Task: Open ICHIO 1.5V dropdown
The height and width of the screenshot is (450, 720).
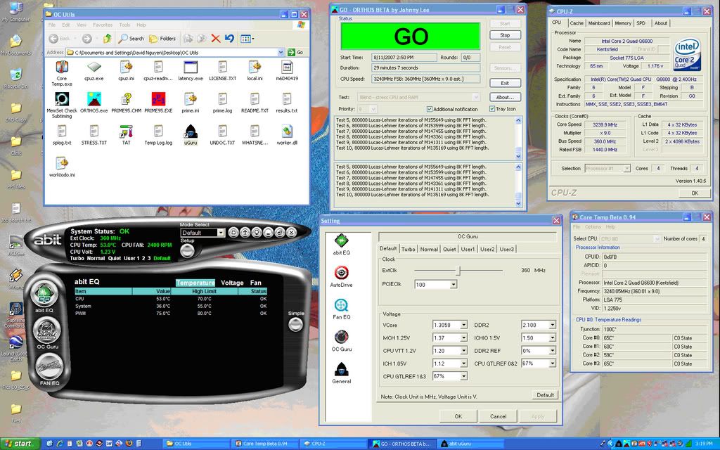Action: point(552,337)
